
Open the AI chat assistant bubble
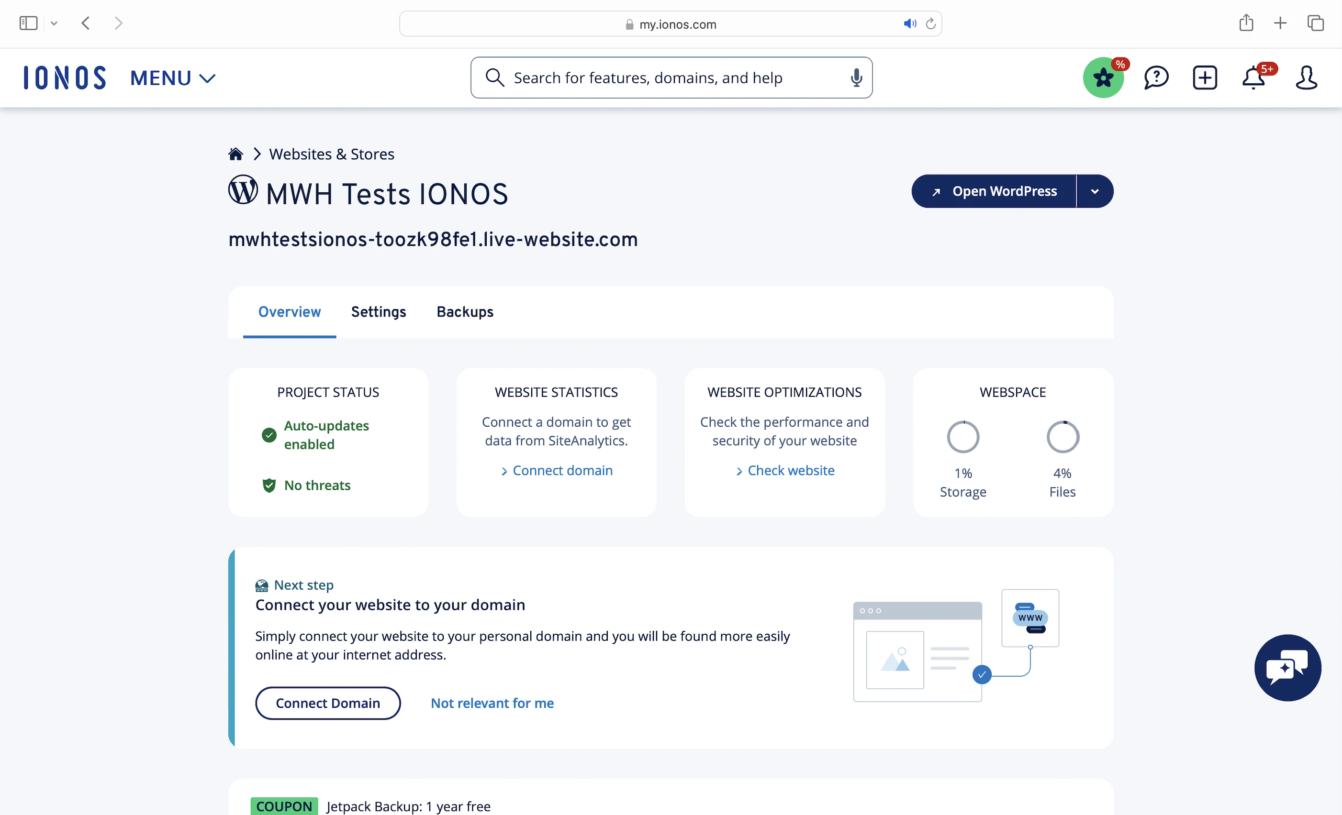1287,668
